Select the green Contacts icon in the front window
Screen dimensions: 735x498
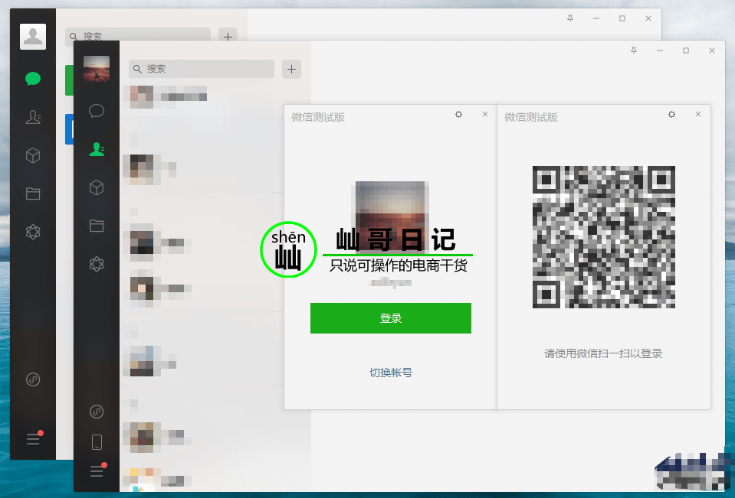pyautogui.click(x=97, y=149)
